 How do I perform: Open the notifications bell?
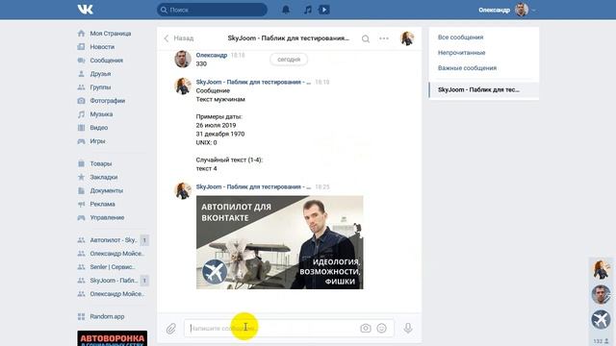click(286, 10)
